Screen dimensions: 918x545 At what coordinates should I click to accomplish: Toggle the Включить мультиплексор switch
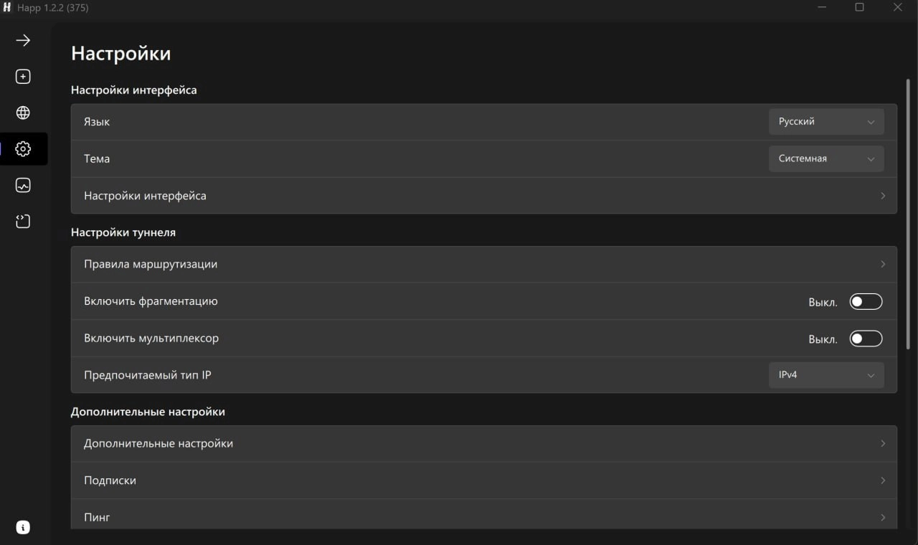point(866,338)
